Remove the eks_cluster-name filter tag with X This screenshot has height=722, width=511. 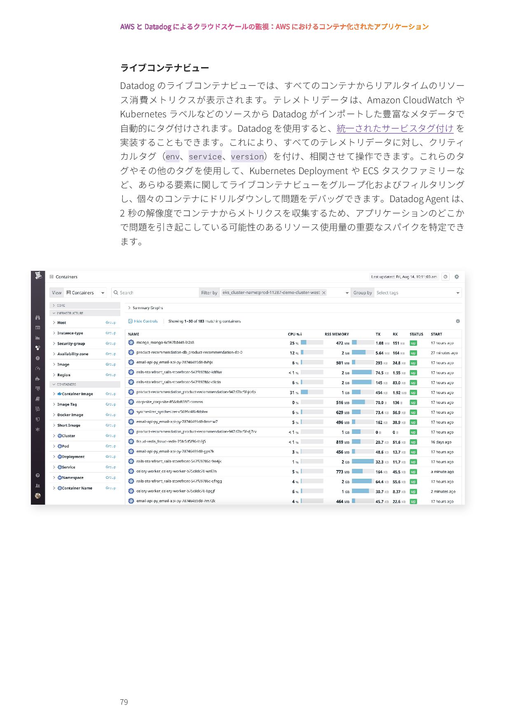324,293
